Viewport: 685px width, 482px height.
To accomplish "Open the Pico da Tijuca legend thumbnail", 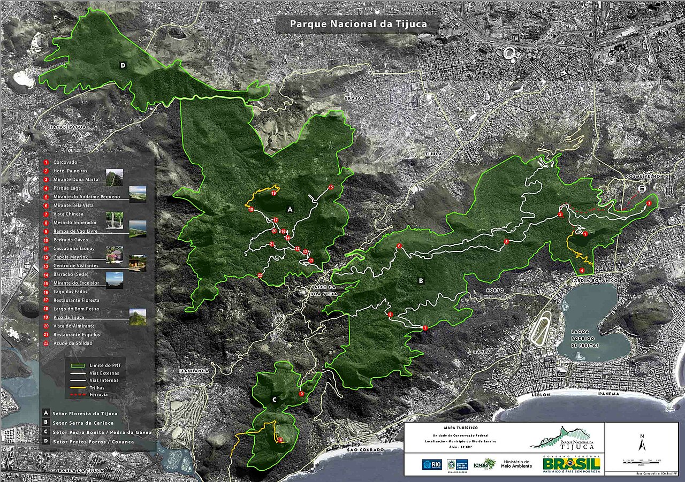I will pos(138,317).
